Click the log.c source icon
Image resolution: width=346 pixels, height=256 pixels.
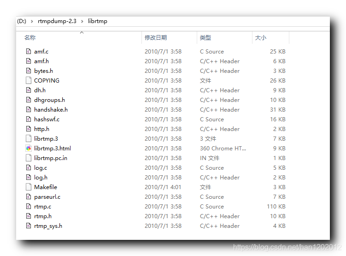point(29,167)
